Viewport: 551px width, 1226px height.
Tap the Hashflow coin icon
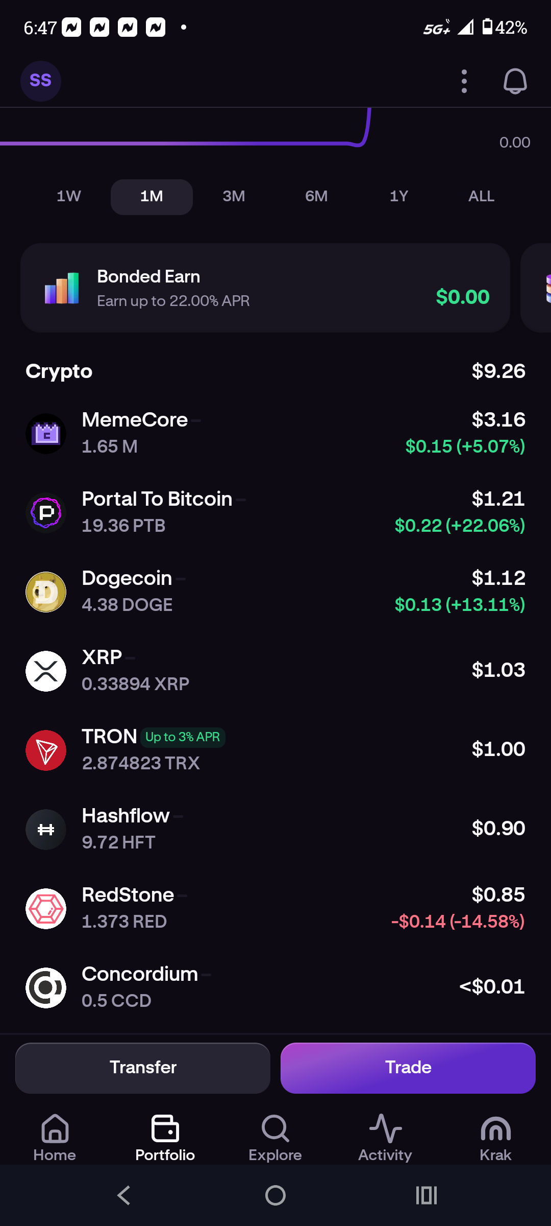(46, 830)
